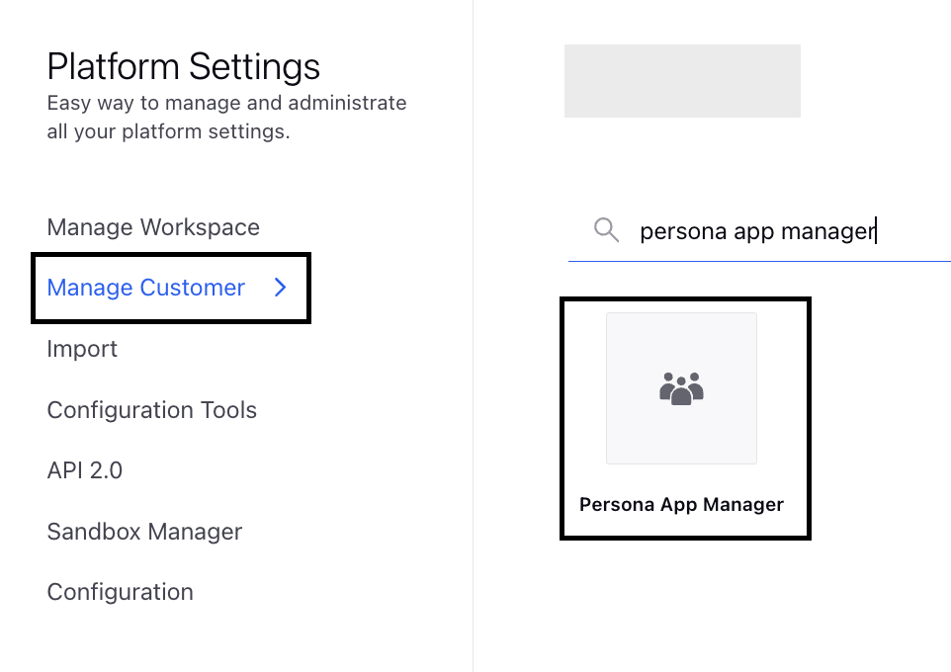
Task: Click the platform settings description subtitle
Action: [226, 117]
